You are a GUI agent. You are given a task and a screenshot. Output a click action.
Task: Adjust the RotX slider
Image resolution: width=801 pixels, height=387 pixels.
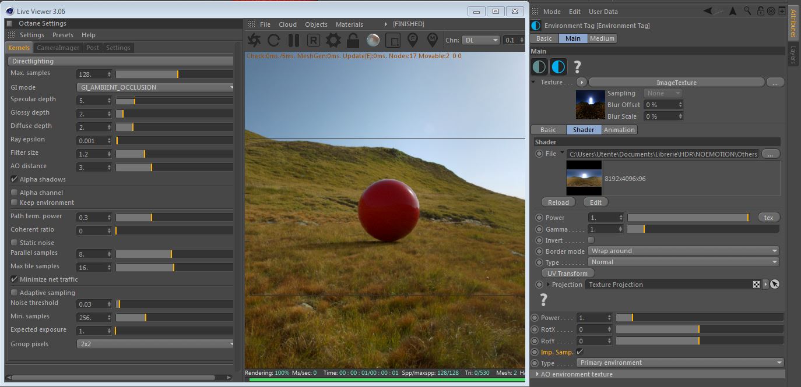tap(700, 329)
